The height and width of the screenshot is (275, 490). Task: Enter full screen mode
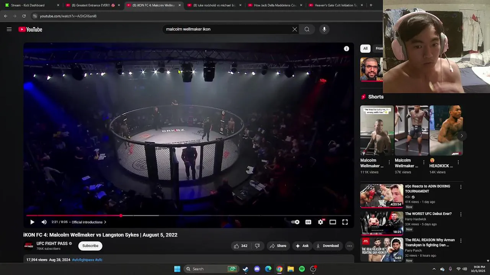(345, 222)
